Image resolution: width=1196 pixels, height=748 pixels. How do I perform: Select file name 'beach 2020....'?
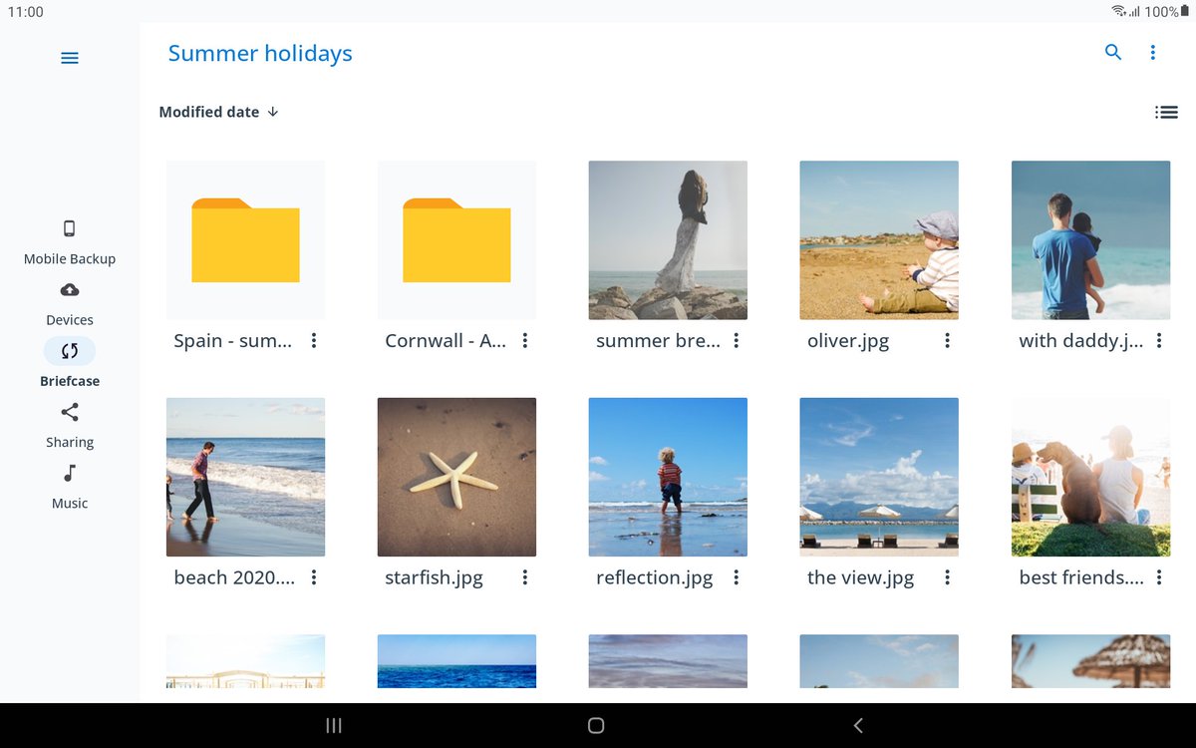(234, 578)
